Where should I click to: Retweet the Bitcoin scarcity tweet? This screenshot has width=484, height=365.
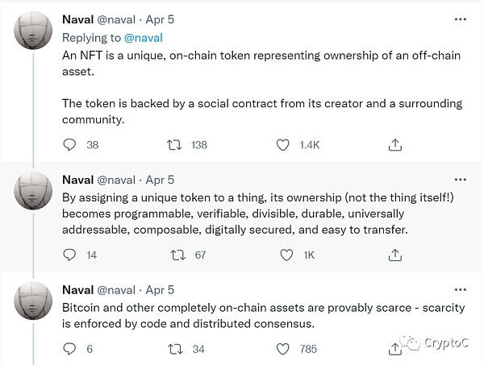pos(173,349)
